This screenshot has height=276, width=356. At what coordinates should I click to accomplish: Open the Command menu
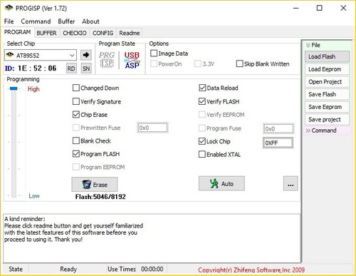point(36,21)
